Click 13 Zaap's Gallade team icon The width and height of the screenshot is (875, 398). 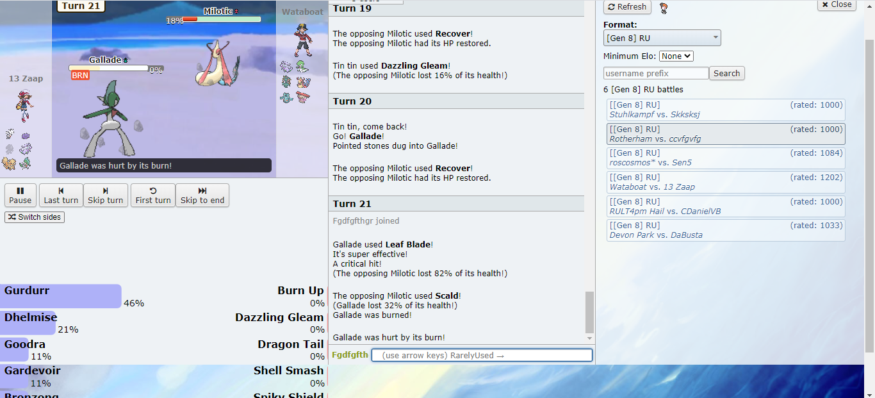[25, 163]
